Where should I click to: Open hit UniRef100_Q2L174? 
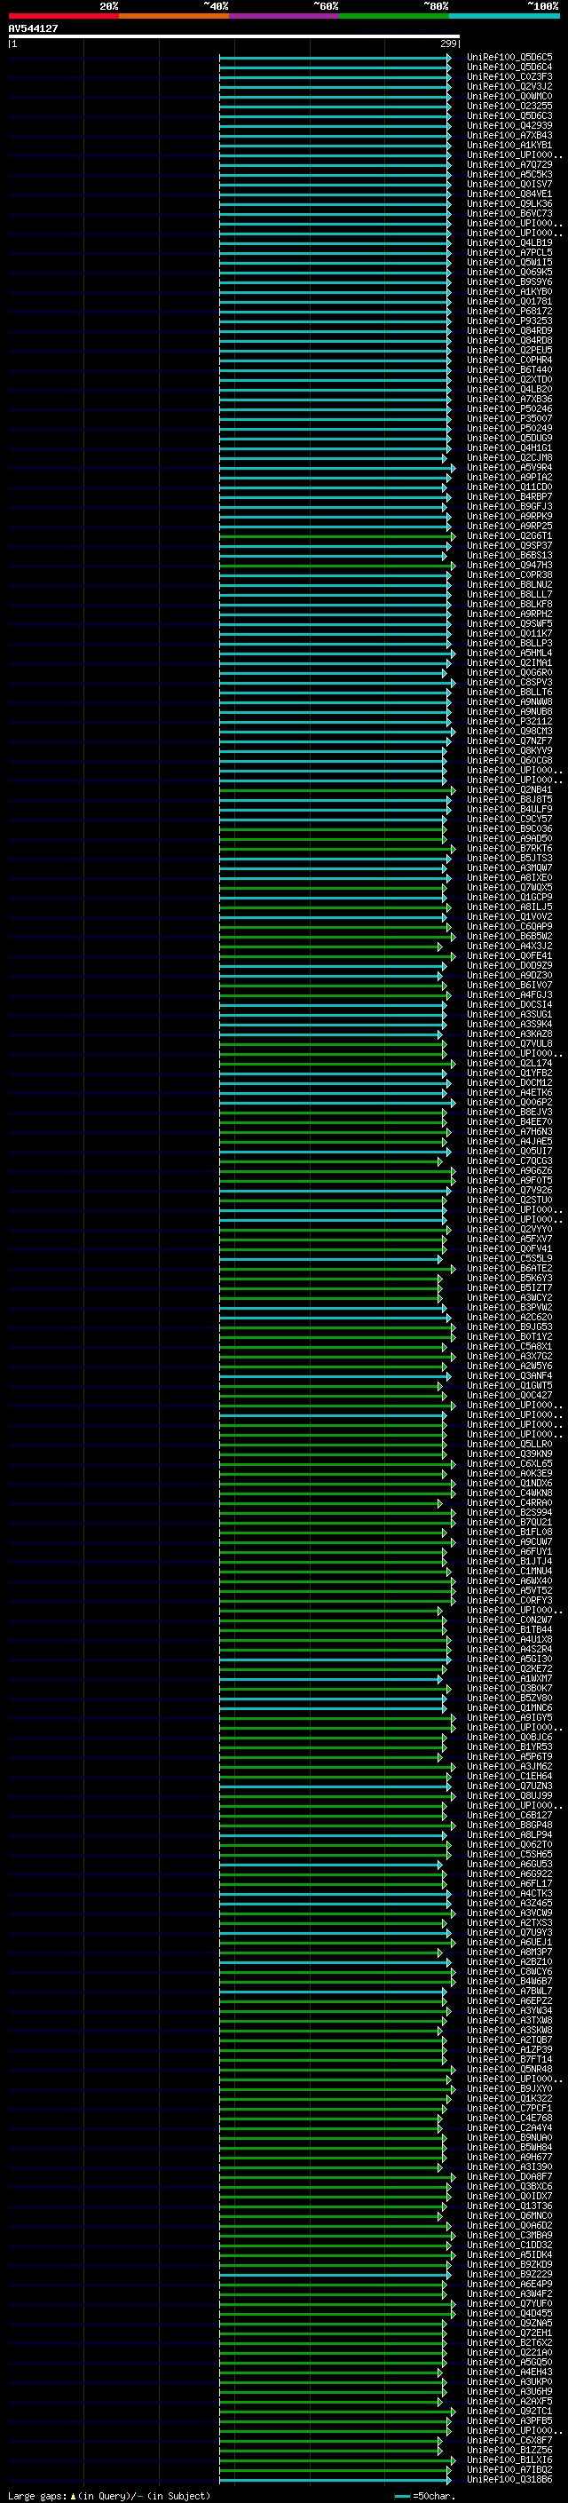(x=509, y=1063)
